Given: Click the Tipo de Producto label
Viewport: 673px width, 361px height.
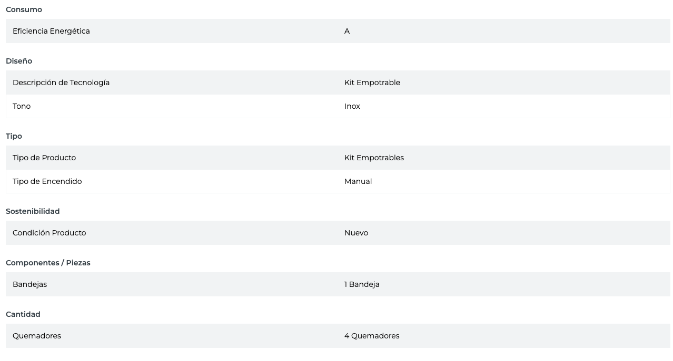Looking at the screenshot, I should pyautogui.click(x=44, y=158).
